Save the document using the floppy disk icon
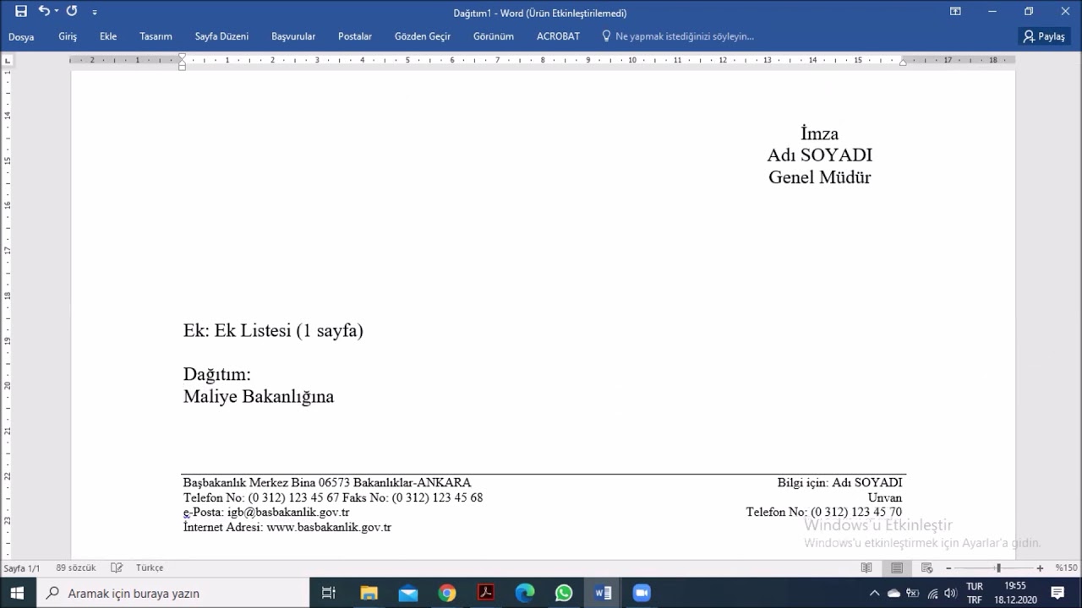Image resolution: width=1082 pixels, height=608 pixels. click(21, 12)
